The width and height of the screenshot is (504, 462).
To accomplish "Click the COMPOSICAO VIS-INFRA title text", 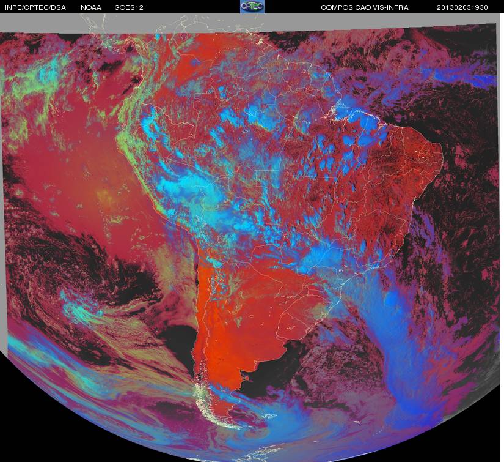I will click(x=365, y=7).
